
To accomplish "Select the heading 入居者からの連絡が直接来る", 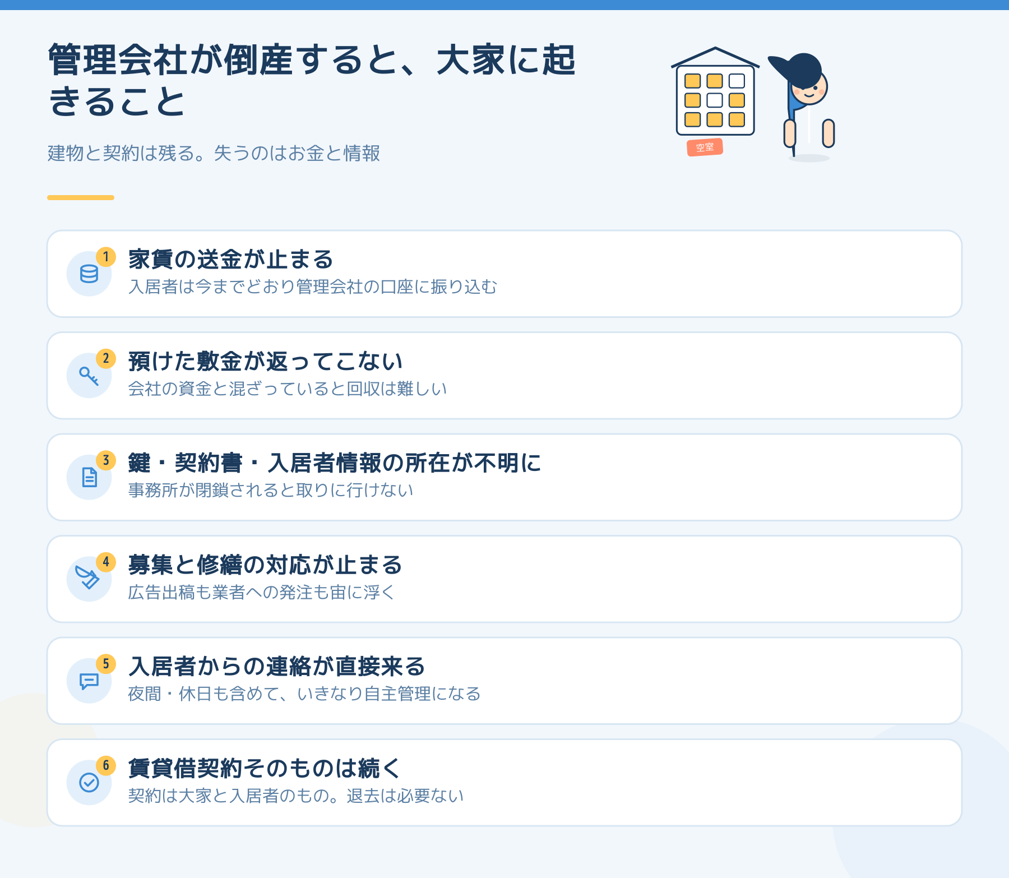I will pyautogui.click(x=277, y=667).
